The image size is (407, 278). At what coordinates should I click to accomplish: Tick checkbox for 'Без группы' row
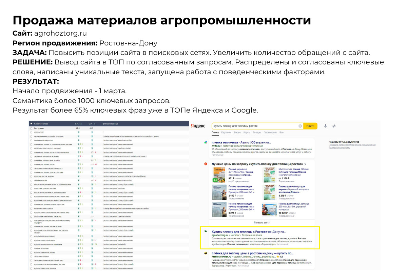pyautogui.click(x=31, y=128)
